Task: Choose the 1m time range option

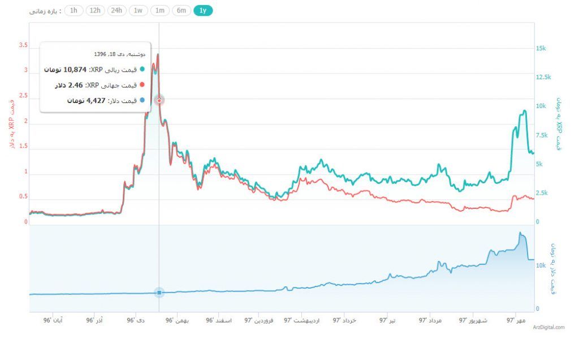Action: (160, 10)
